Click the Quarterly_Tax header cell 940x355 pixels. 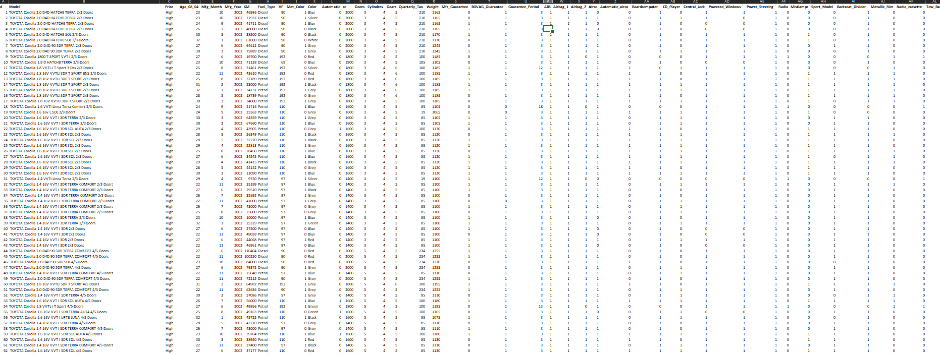[411, 7]
